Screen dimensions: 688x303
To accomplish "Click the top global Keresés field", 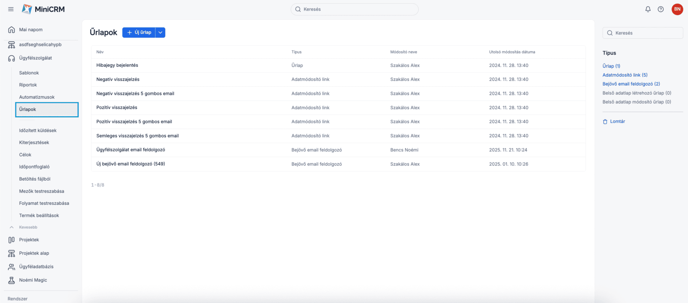I will point(354,9).
